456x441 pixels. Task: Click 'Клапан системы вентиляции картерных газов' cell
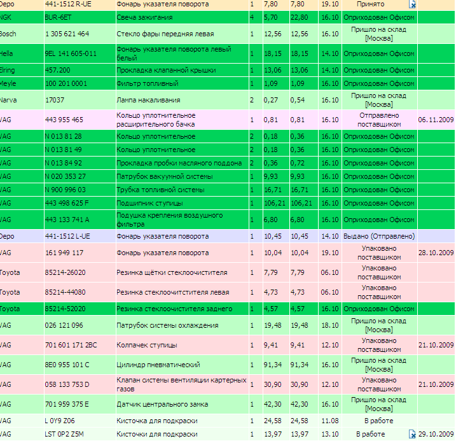[x=183, y=384]
